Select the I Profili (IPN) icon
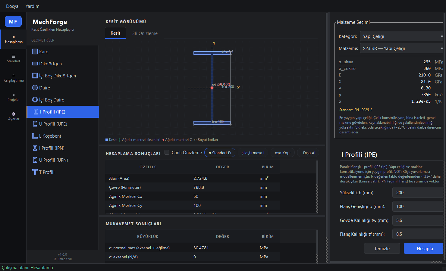 (35, 148)
